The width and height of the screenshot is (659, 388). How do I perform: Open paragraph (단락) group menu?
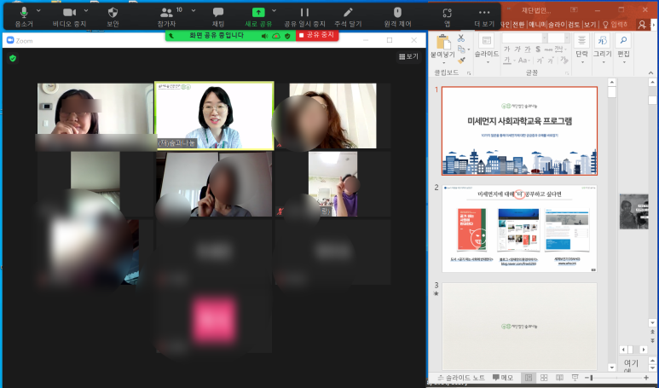581,49
